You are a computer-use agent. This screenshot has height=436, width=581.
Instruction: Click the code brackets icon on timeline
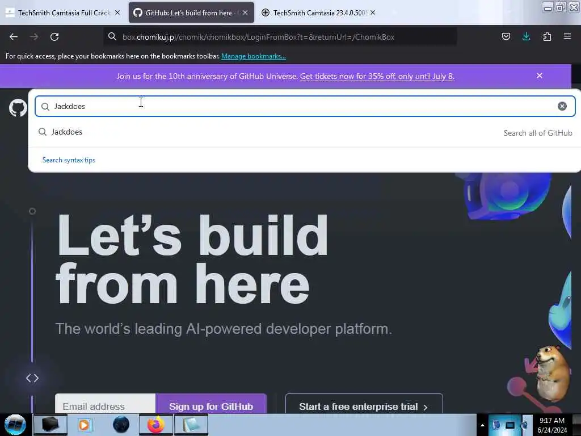(32, 378)
